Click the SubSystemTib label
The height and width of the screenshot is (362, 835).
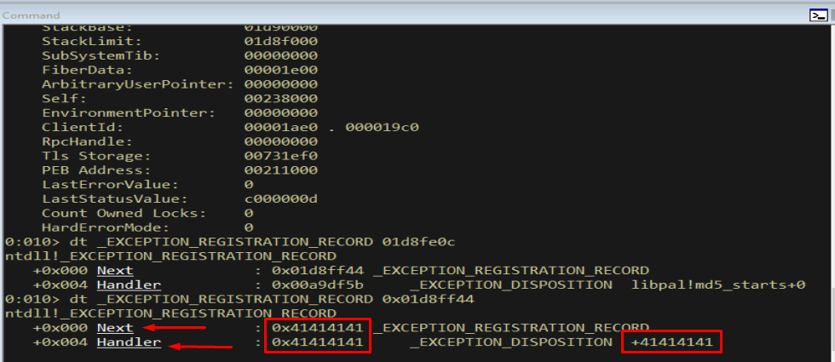(101, 55)
